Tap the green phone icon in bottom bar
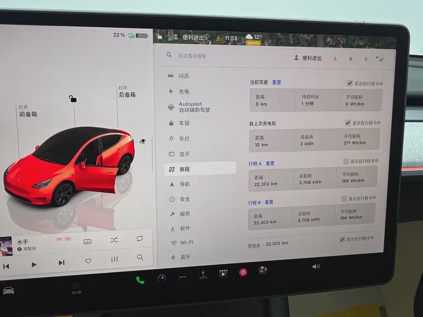Screen dimensions: 423x317 [x=140, y=279]
